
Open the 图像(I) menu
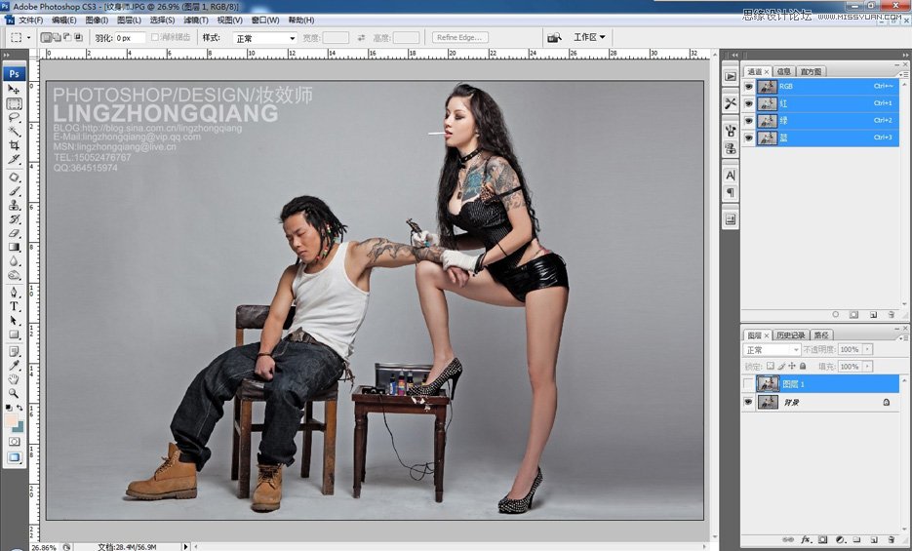click(x=97, y=20)
